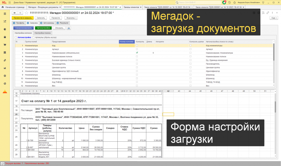Enable the Автонастройка checkbox
This screenshot has width=281, height=166.
click(16, 37)
